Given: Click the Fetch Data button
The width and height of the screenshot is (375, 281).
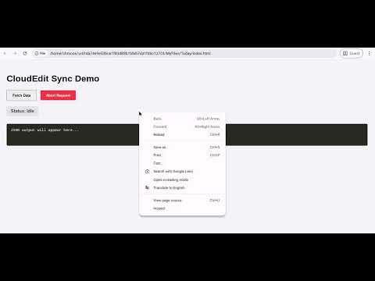Looking at the screenshot, I should tap(21, 95).
